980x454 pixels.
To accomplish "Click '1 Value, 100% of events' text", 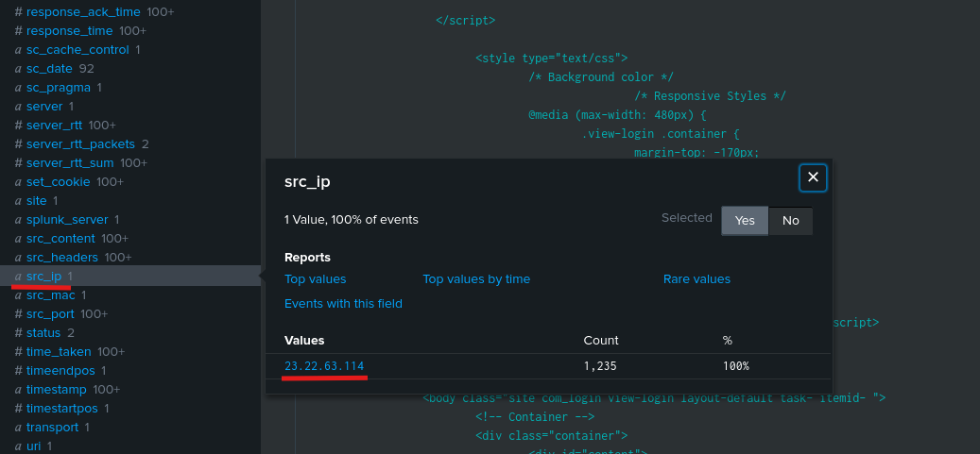I will pyautogui.click(x=352, y=220).
